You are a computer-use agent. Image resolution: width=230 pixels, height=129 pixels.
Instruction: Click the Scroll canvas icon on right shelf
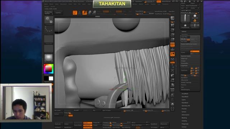pyautogui.click(x=172, y=25)
